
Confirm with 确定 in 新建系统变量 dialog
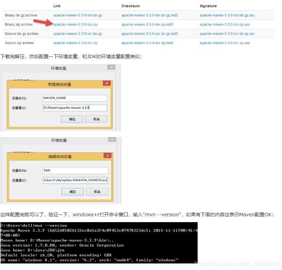coord(72,119)
